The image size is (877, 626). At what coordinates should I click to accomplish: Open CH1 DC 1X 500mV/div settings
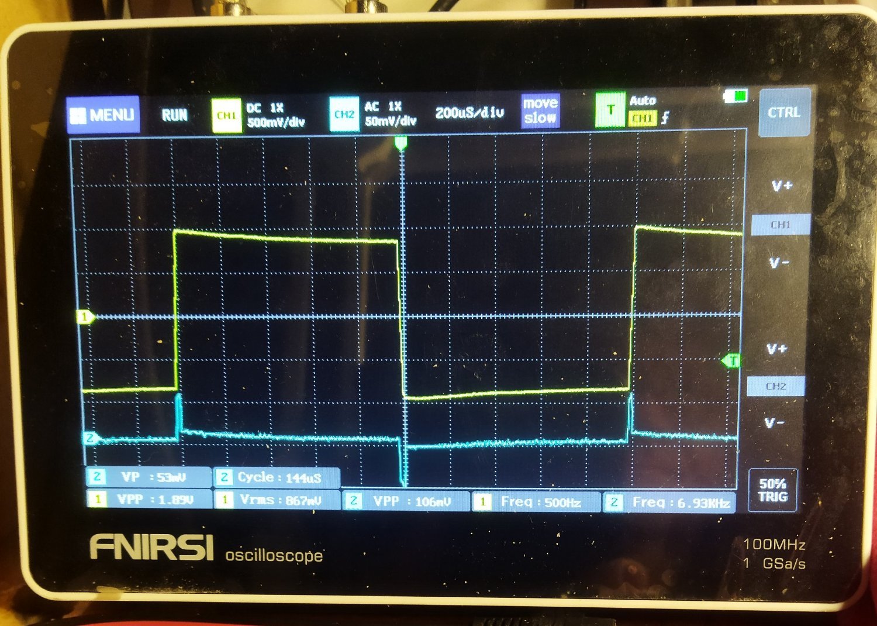point(275,115)
